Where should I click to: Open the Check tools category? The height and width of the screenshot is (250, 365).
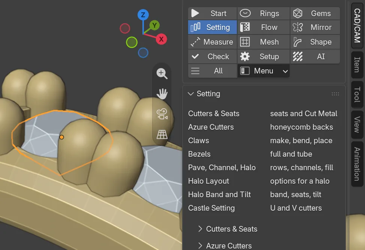212,56
